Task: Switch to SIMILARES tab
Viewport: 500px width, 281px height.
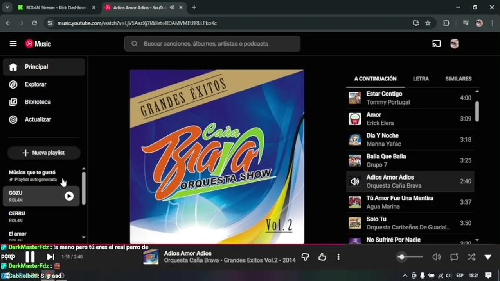Action: (458, 79)
